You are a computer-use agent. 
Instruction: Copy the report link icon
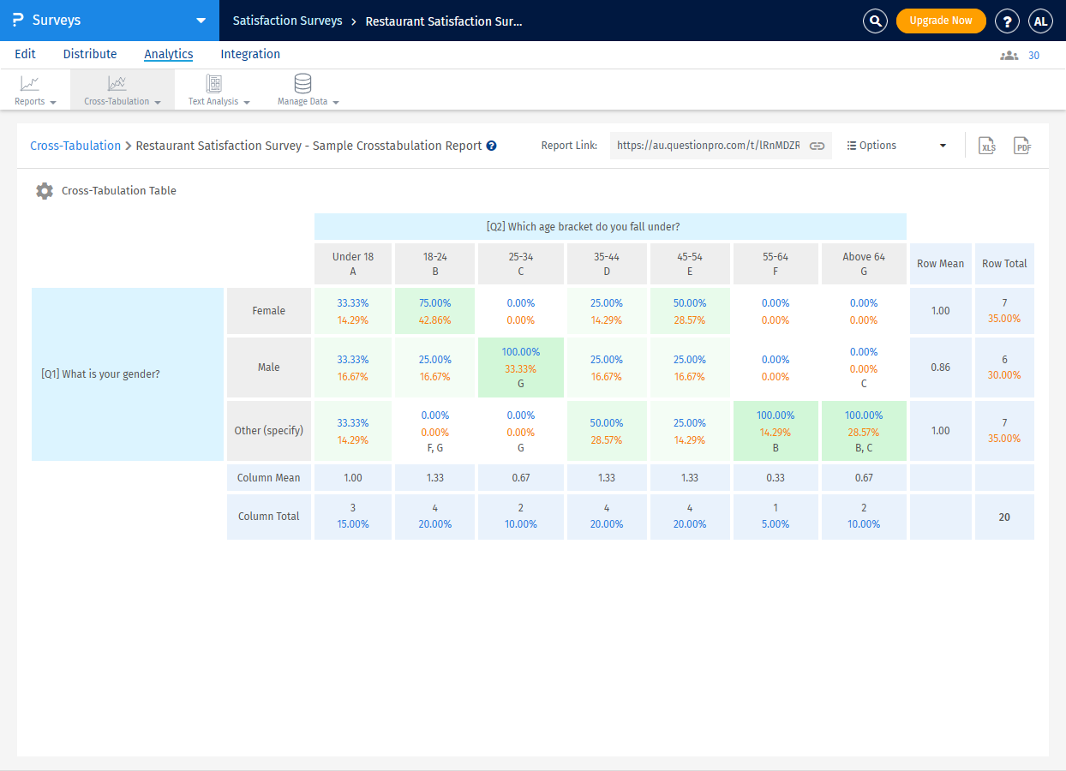817,146
